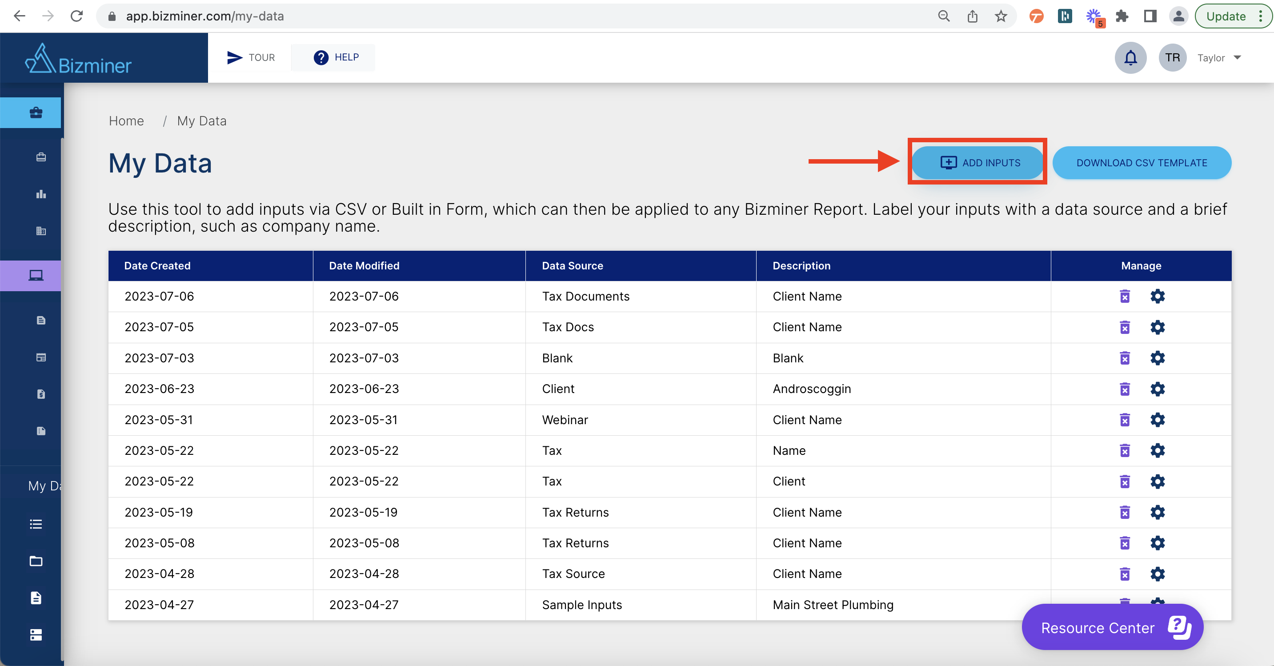Open the building sidebar icon

coord(41,231)
